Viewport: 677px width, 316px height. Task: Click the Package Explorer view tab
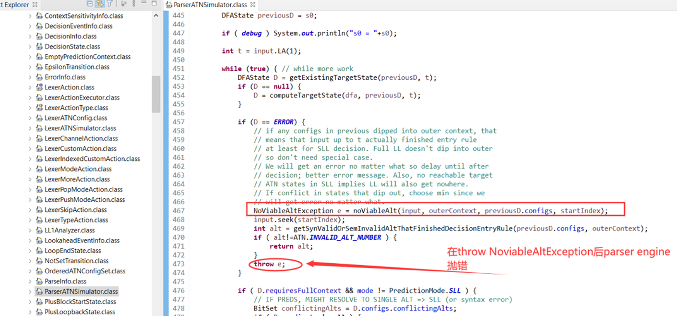click(x=17, y=4)
